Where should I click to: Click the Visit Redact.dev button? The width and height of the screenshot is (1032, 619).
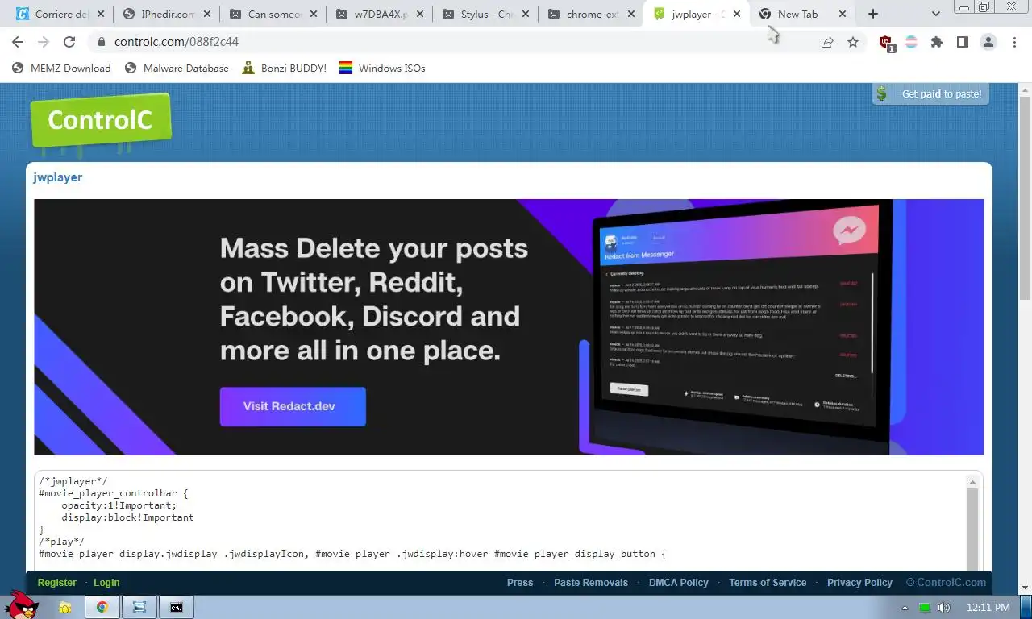[293, 406]
